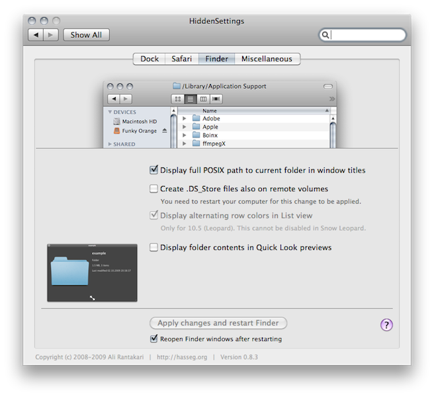This screenshot has width=434, height=397.
Task: Select list view icon in preview toolbar
Action: coord(191,99)
